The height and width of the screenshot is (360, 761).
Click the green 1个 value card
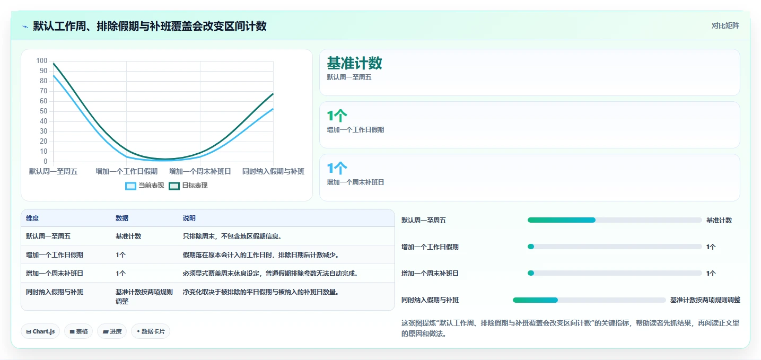pos(529,125)
